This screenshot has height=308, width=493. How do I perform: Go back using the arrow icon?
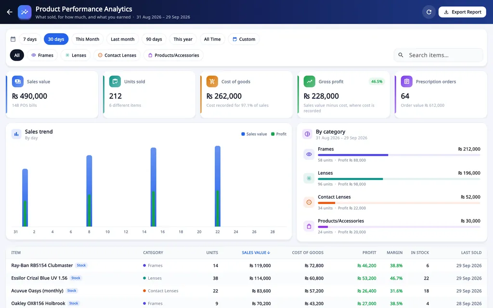tap(10, 12)
